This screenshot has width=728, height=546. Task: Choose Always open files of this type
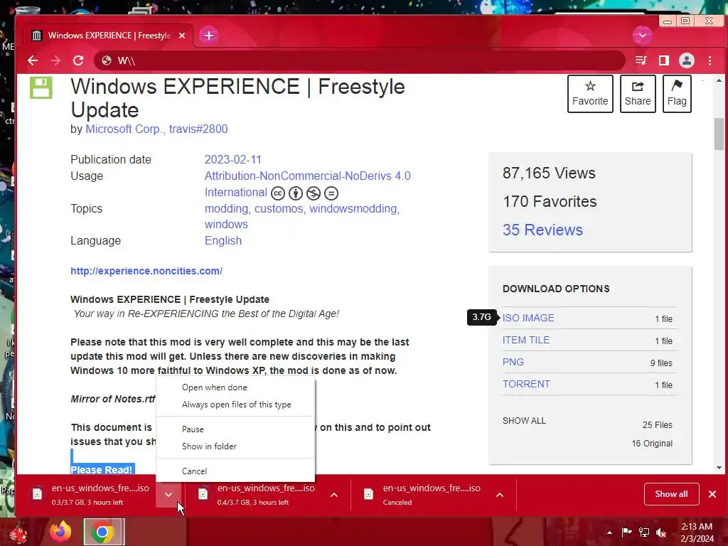[235, 405]
